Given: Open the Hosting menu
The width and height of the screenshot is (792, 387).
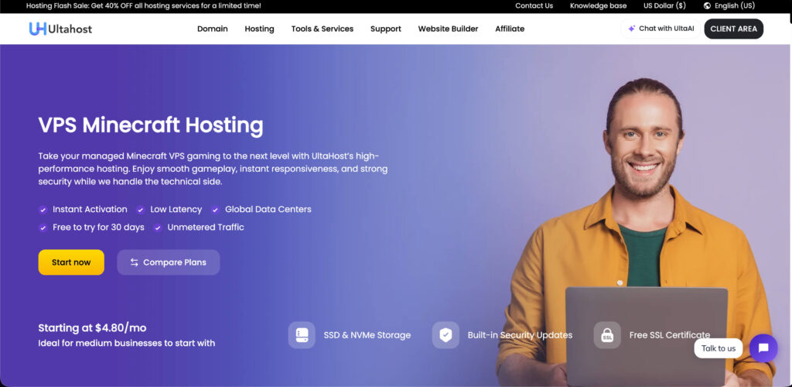Looking at the screenshot, I should pyautogui.click(x=259, y=29).
